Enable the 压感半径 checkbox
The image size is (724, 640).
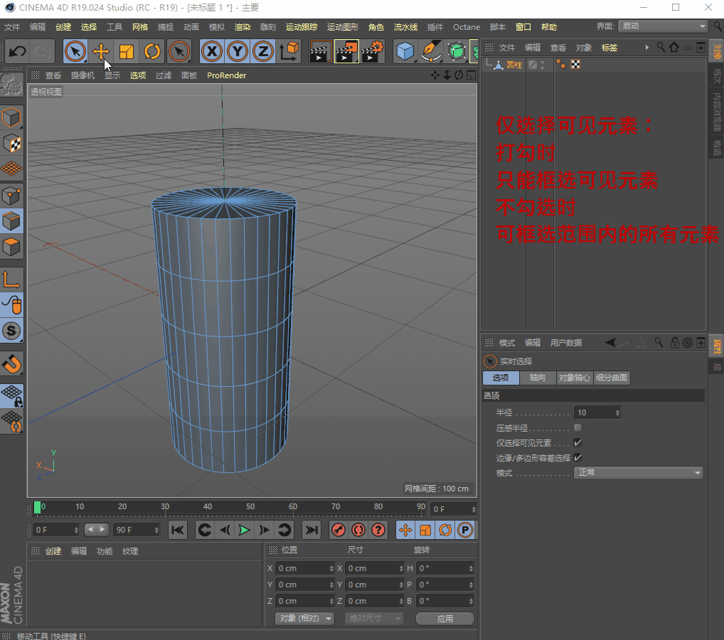click(x=577, y=427)
